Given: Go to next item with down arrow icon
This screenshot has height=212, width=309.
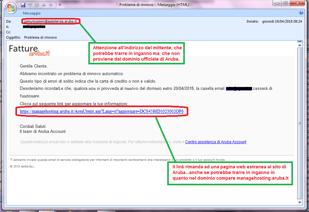Looking at the screenshot, I should click(51, 5).
